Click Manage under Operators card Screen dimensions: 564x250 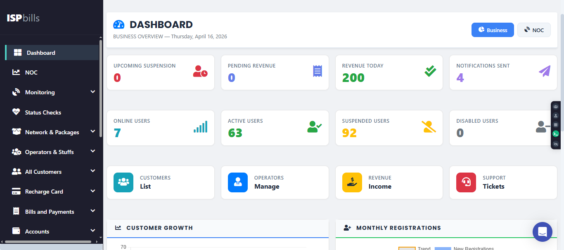tap(267, 186)
